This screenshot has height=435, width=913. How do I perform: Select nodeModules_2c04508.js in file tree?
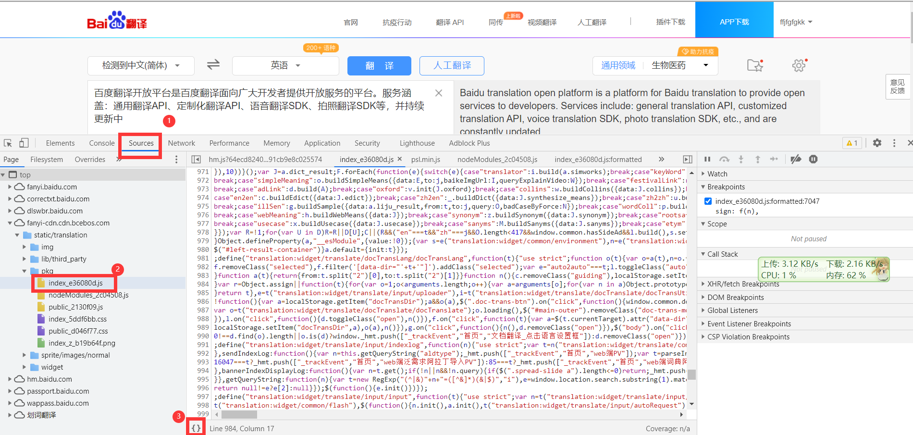(x=88, y=295)
